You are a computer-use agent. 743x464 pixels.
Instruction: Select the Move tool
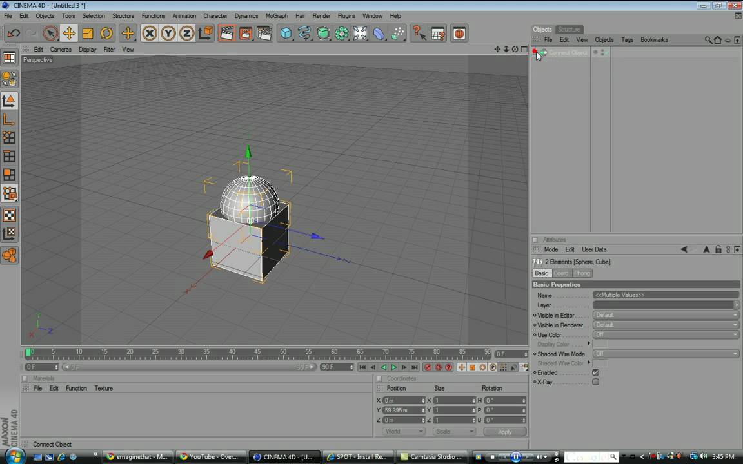point(69,33)
